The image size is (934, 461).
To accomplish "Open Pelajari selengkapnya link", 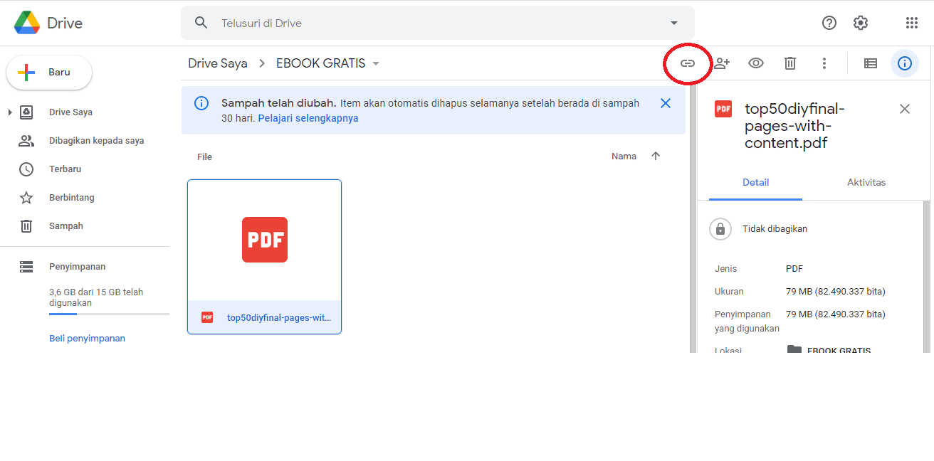I will 308,117.
